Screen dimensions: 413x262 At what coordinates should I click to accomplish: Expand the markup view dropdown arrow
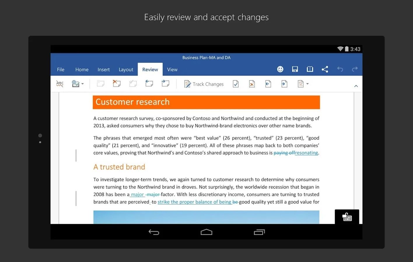[x=307, y=84]
